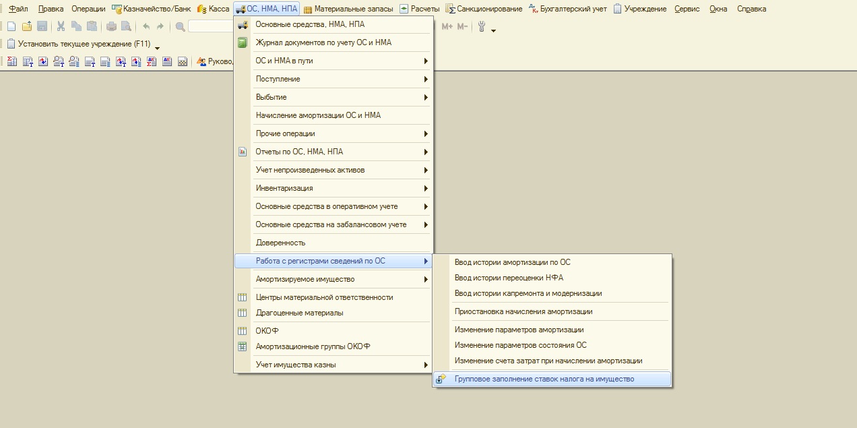Click the Cut scissors toolbar icon
The height and width of the screenshot is (428, 857).
pos(61,26)
